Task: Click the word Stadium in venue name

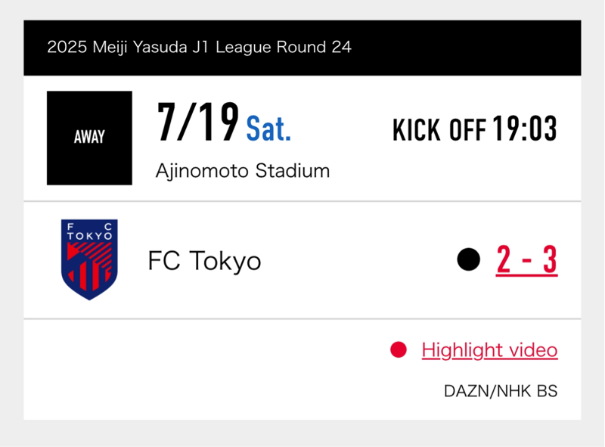Action: click(293, 171)
